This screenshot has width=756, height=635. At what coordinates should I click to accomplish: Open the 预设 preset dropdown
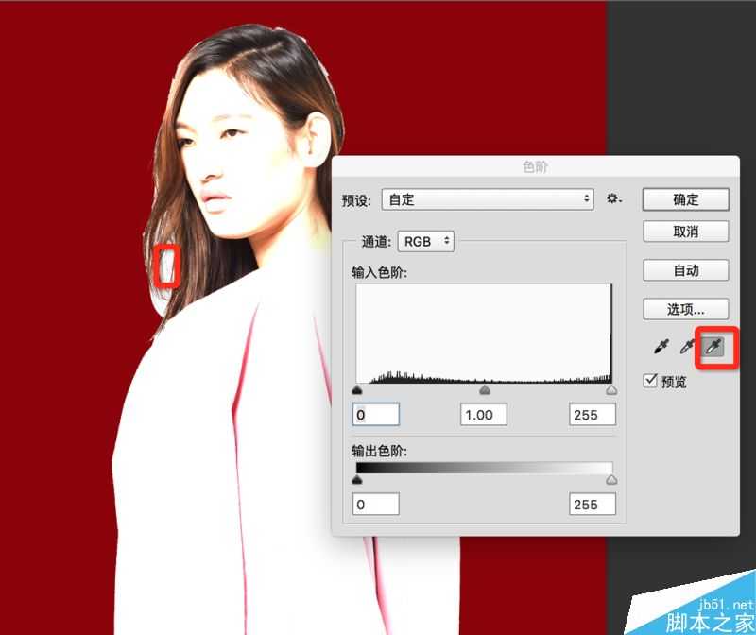tap(487, 198)
